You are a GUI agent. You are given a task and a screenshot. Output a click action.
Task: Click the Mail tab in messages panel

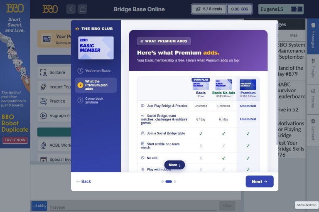pyautogui.click(x=294, y=35)
